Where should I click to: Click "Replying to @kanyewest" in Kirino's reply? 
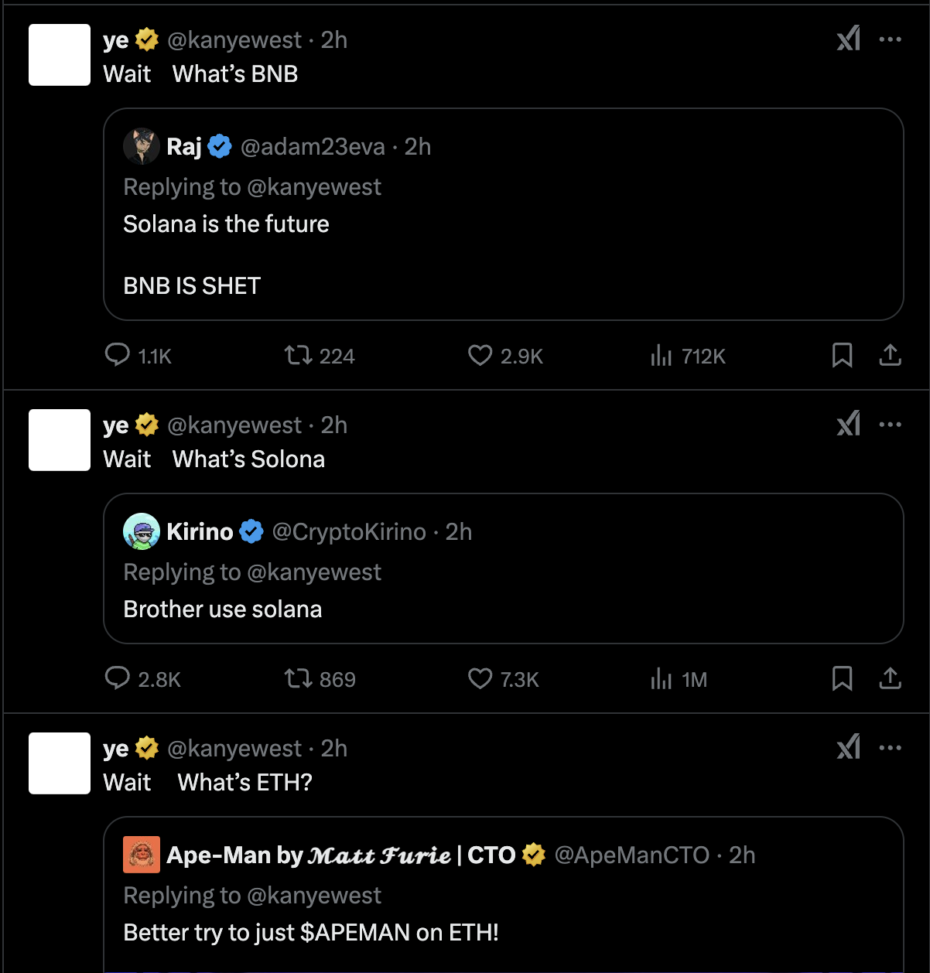(x=252, y=572)
